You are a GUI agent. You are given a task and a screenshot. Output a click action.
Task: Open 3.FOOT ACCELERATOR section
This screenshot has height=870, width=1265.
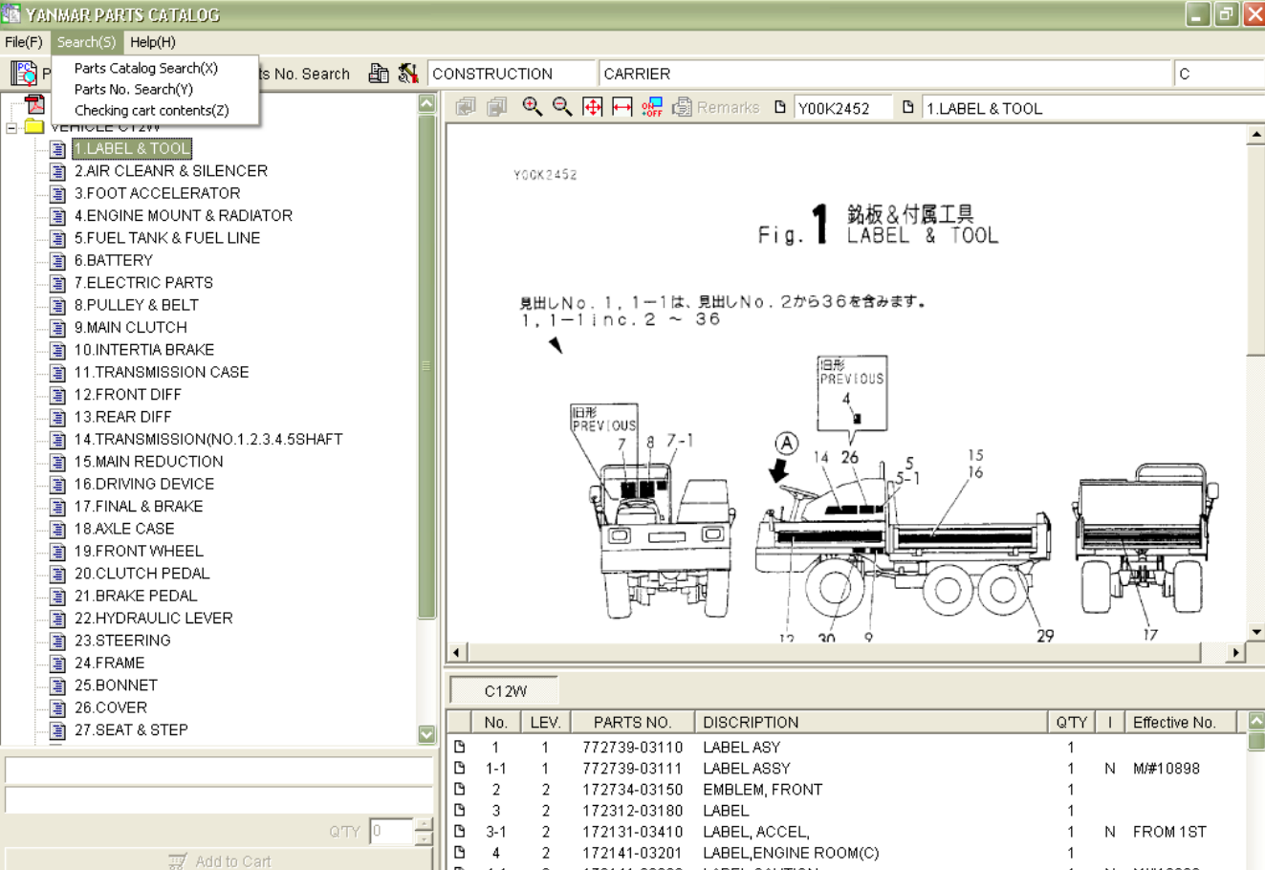(x=158, y=193)
